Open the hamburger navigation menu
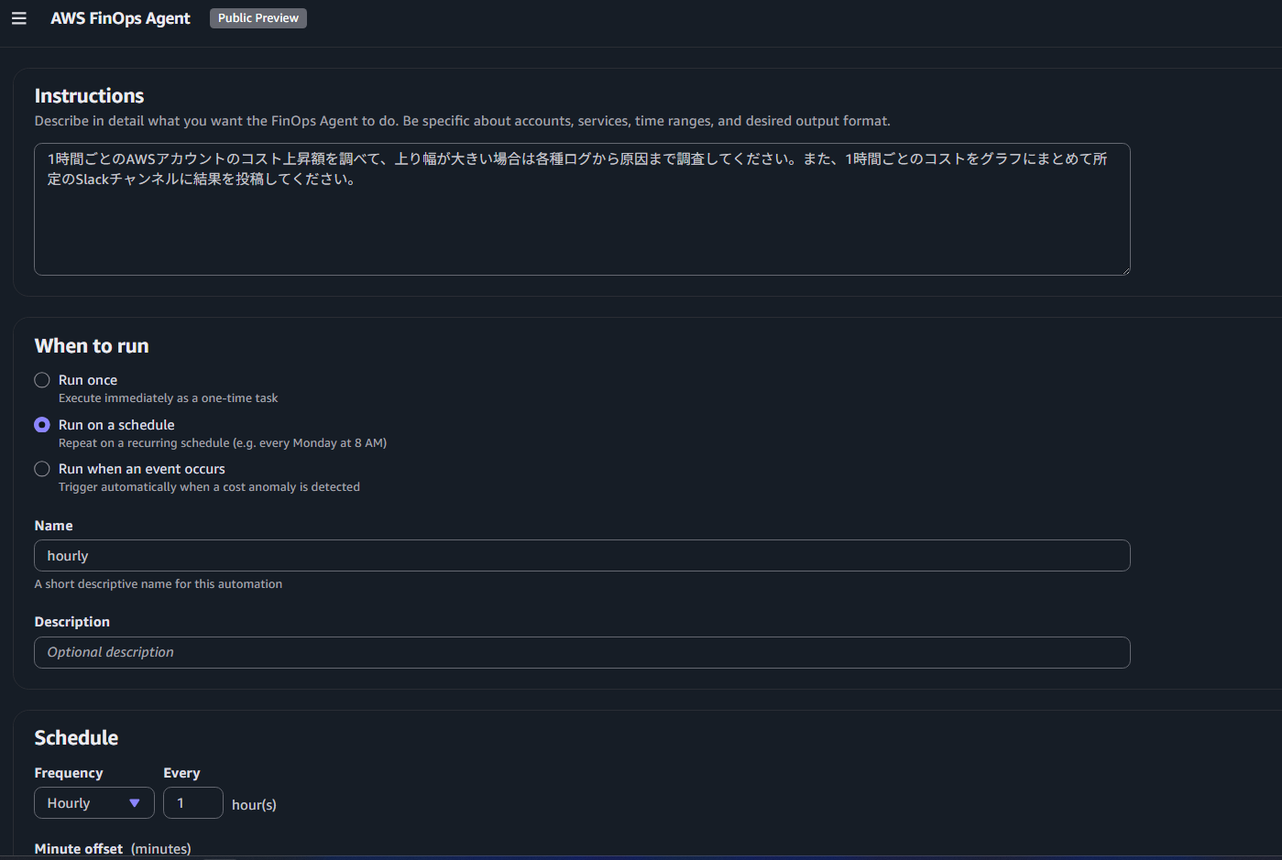This screenshot has width=1282, height=860. [x=19, y=18]
